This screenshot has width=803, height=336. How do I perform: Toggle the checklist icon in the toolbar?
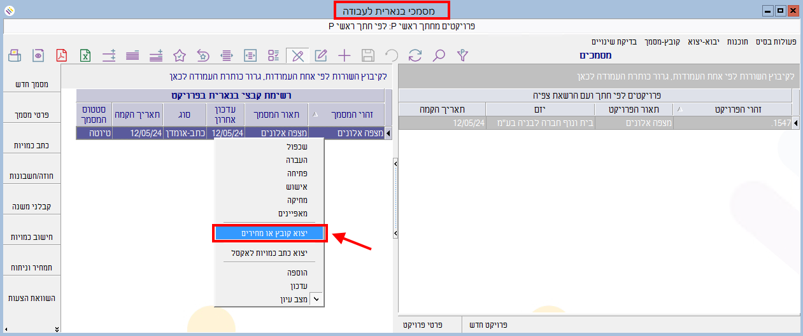click(274, 55)
